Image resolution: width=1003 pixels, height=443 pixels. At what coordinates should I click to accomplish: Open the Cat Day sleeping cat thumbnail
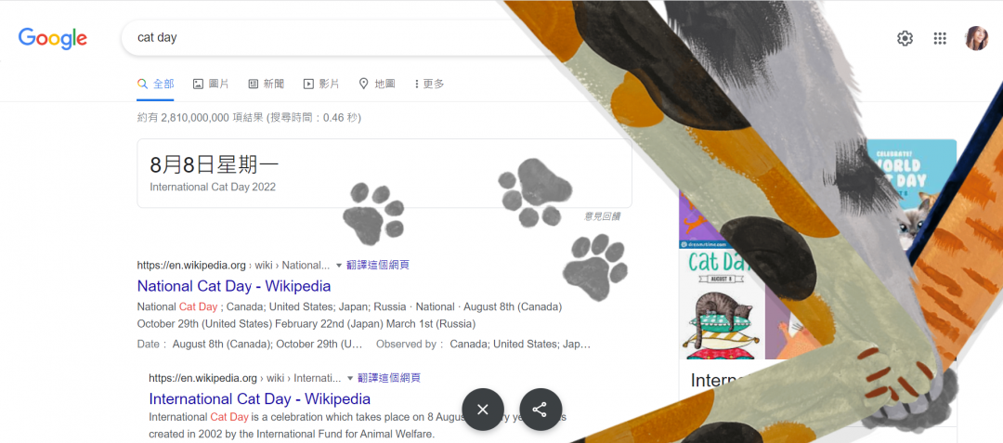click(722, 305)
